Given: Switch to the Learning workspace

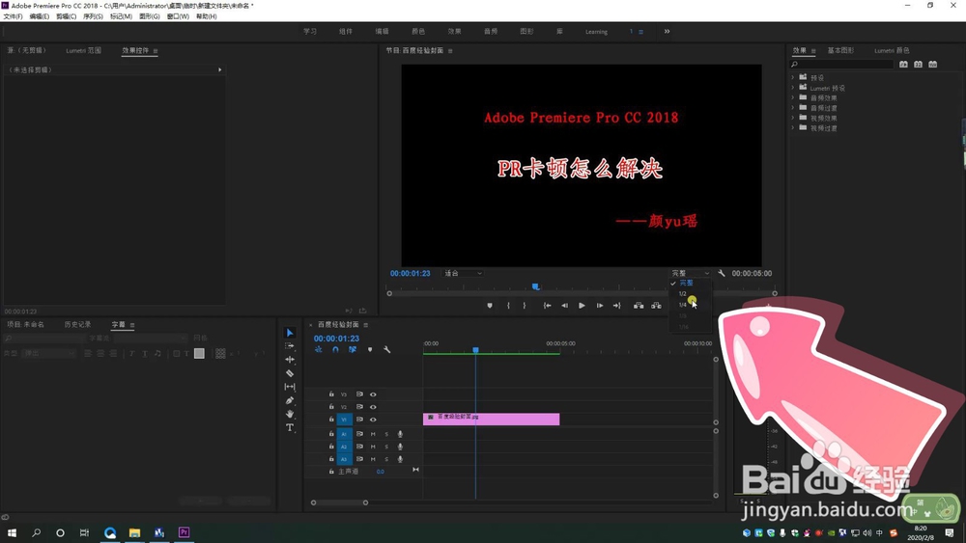Looking at the screenshot, I should pyautogui.click(x=596, y=32).
